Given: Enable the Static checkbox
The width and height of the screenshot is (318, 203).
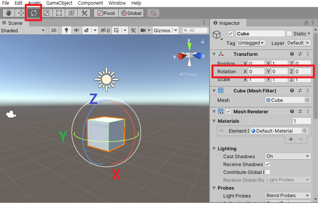Looking at the screenshot, I should click(x=289, y=33).
